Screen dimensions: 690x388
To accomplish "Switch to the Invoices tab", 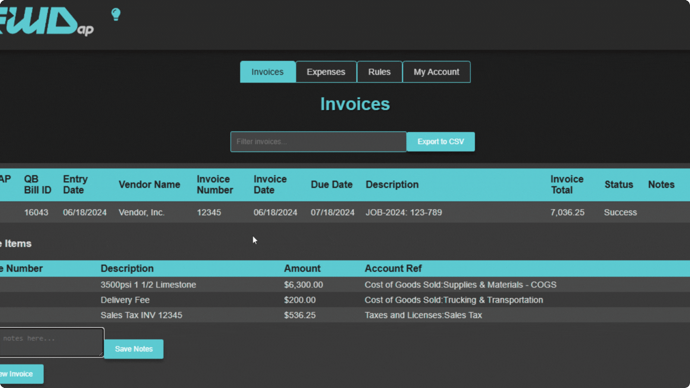I will (267, 72).
